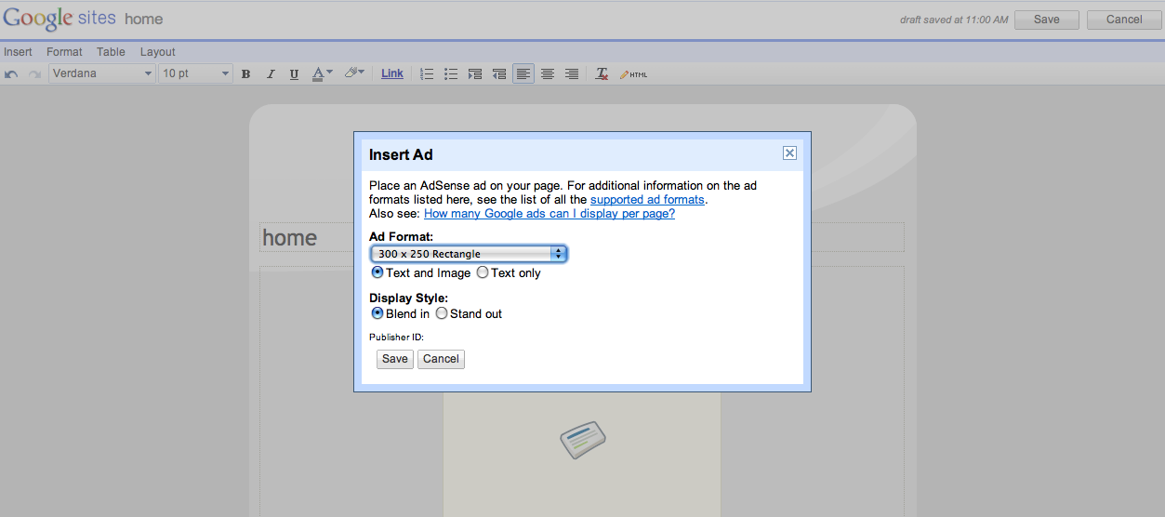Open the Insert menu

tap(18, 52)
